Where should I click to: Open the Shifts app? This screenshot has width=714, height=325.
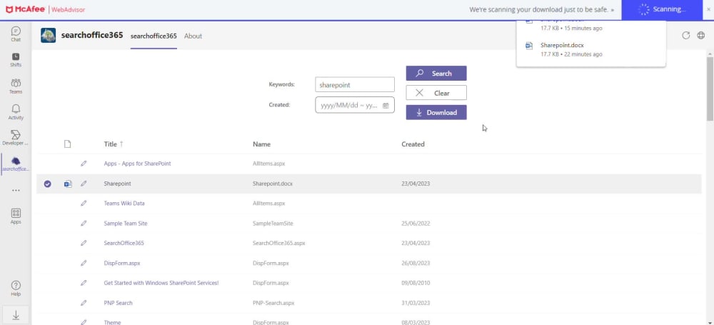pyautogui.click(x=16, y=60)
